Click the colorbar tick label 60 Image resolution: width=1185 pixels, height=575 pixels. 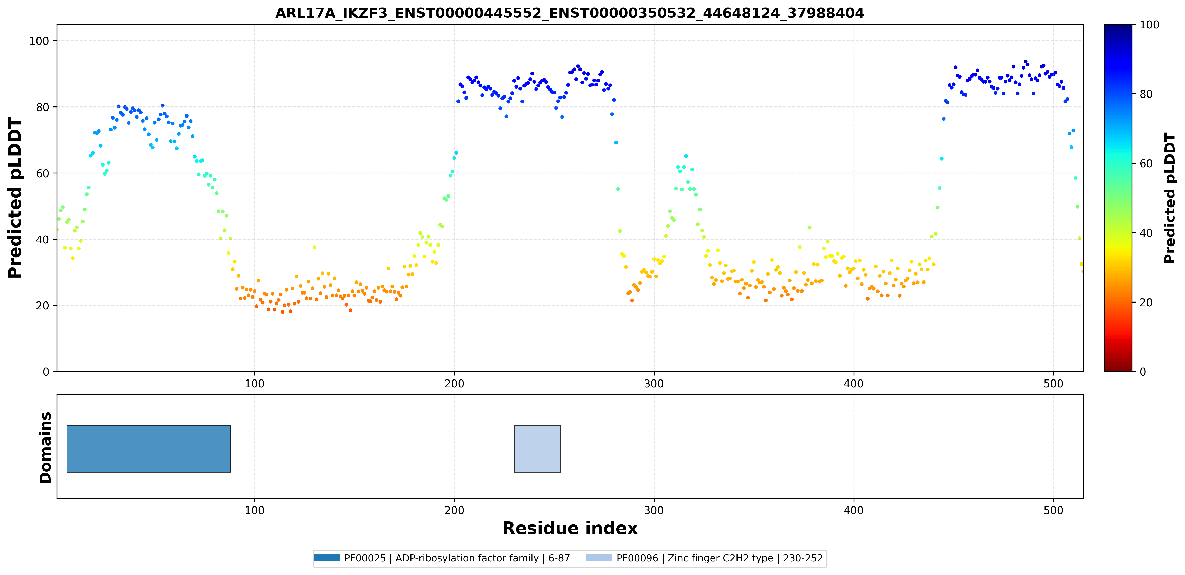[x=1146, y=164]
